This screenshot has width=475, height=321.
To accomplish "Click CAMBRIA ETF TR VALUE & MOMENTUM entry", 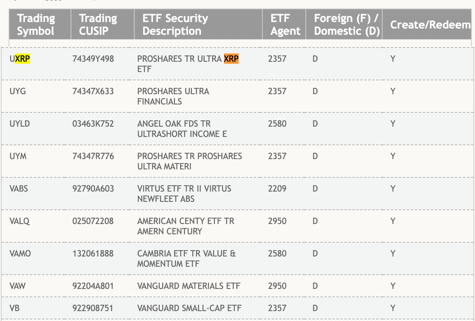I will coord(186,258).
